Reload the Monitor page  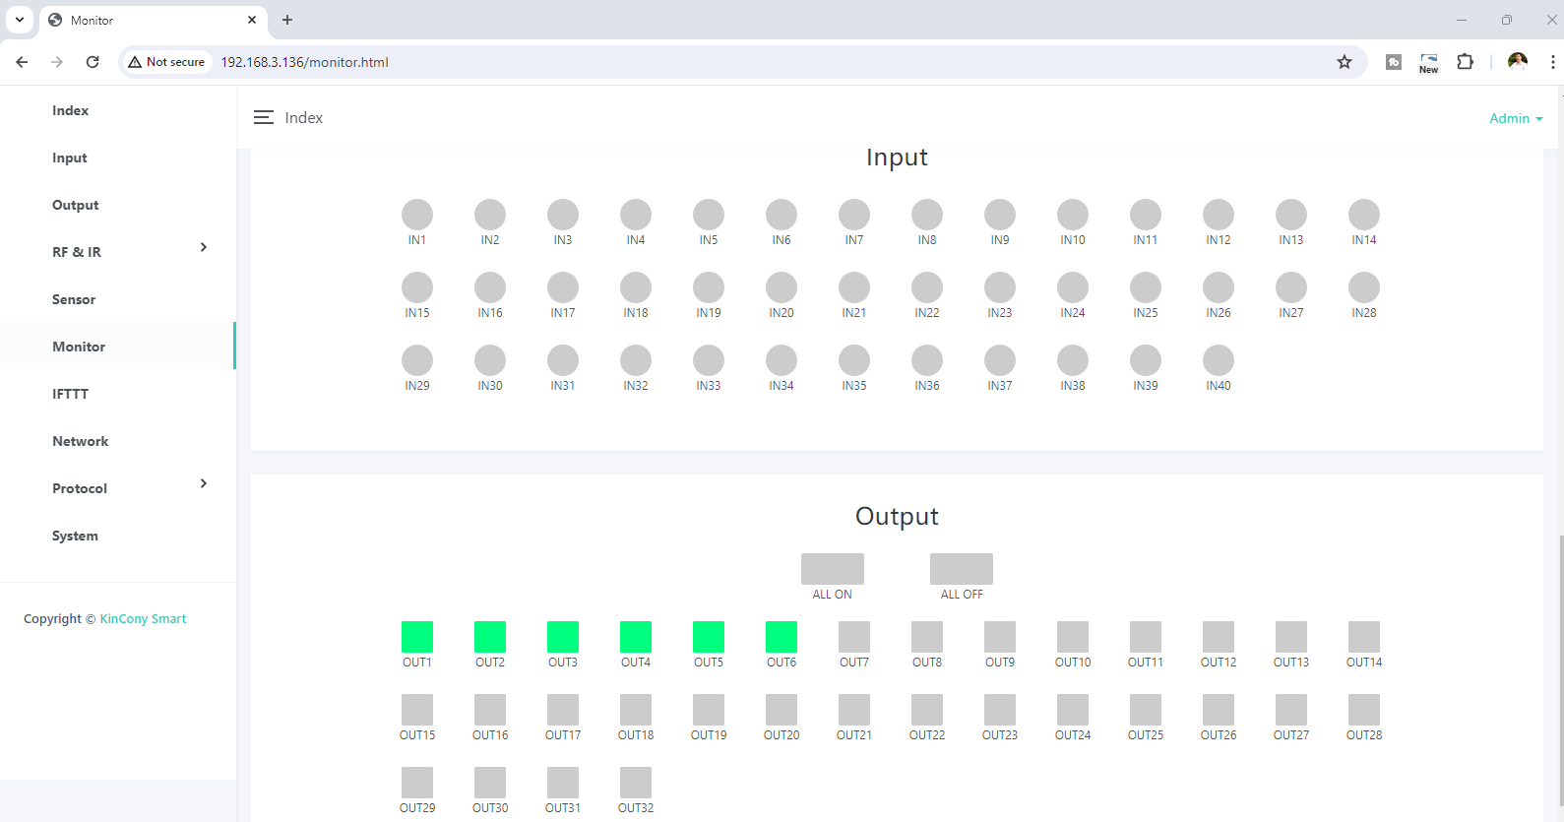[x=93, y=62]
